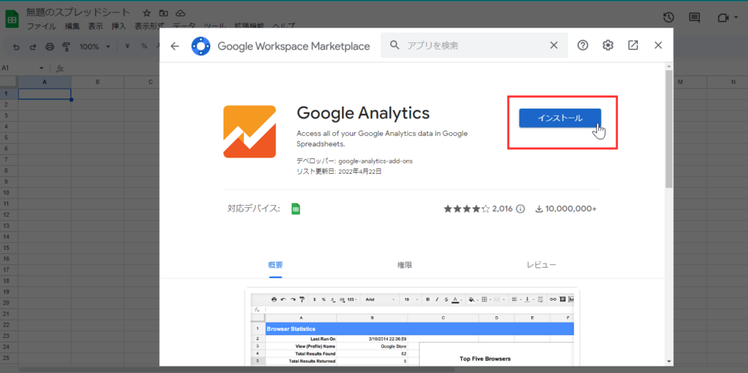
Task: Click the rating info icon beside 2,016
Action: click(x=520, y=209)
